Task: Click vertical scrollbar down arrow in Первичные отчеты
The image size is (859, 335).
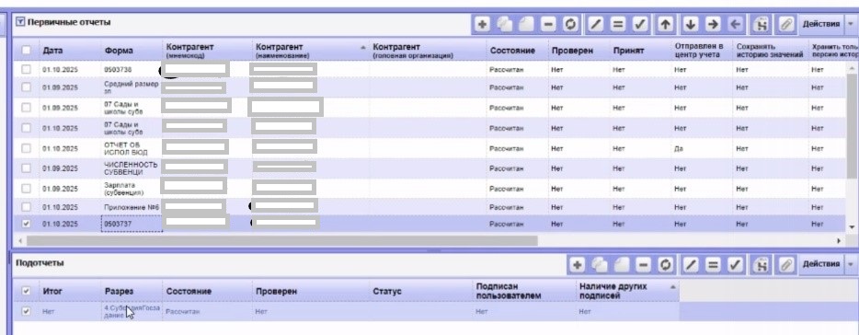Action: tap(852, 227)
